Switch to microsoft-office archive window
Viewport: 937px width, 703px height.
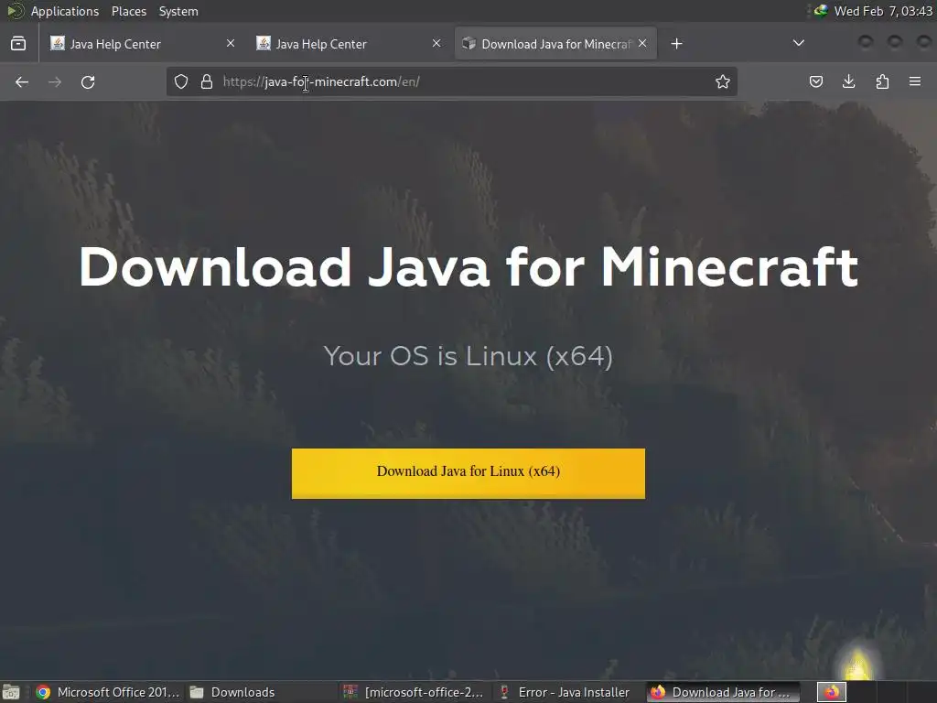click(x=414, y=692)
